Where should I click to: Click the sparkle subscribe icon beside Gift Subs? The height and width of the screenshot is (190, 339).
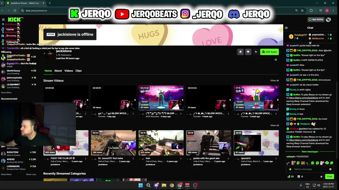click(x=256, y=52)
